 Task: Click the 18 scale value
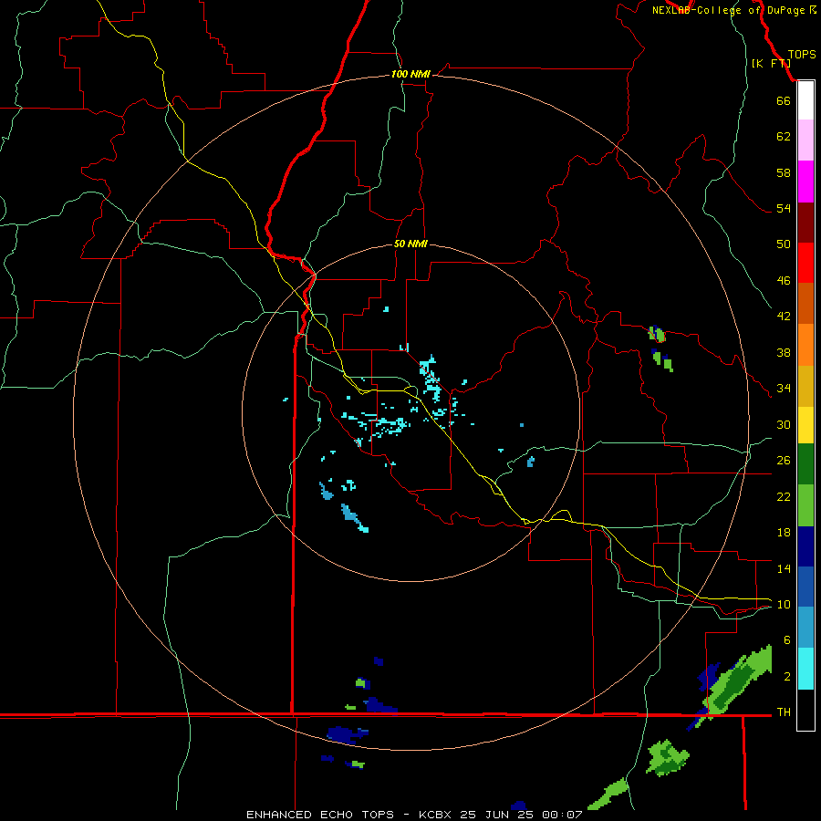click(784, 533)
